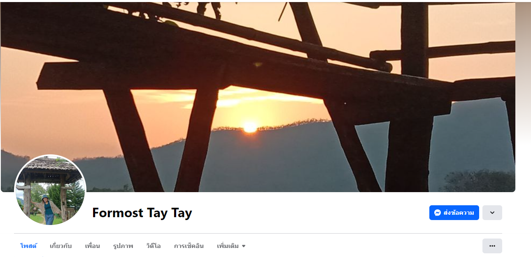Click the person standing in the profile picture

48,209
